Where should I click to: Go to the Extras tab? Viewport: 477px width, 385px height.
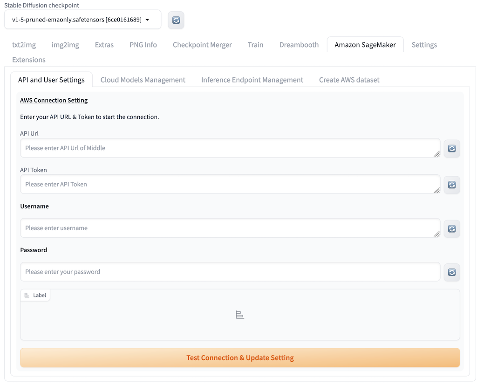(104, 45)
